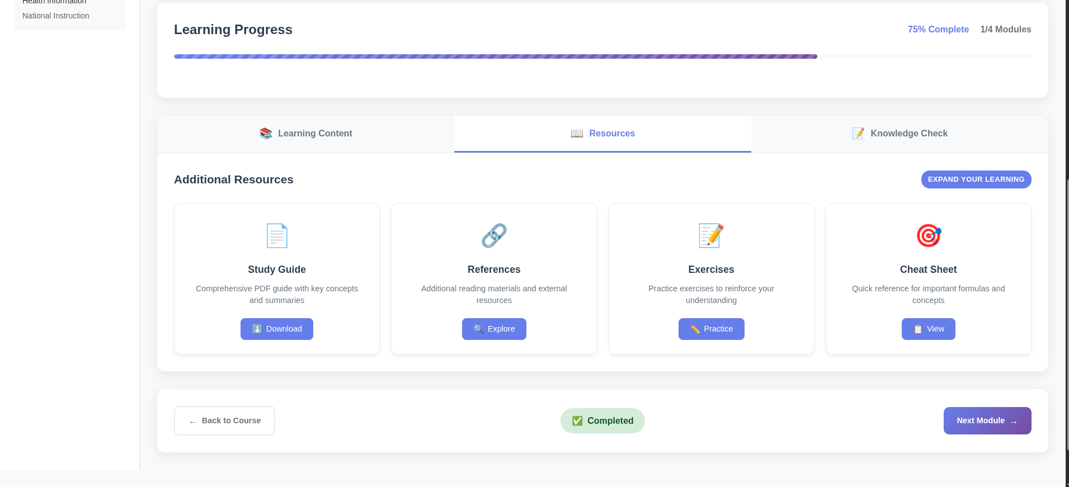
Task: Click the green checkmark in Completed badge
Action: pyautogui.click(x=577, y=421)
